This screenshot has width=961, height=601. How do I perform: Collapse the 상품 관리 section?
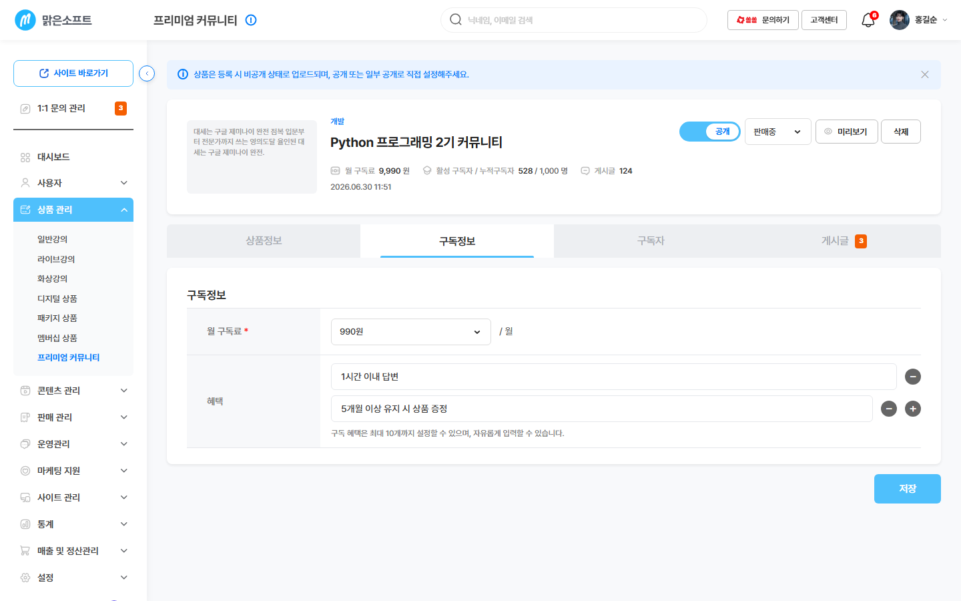[73, 210]
